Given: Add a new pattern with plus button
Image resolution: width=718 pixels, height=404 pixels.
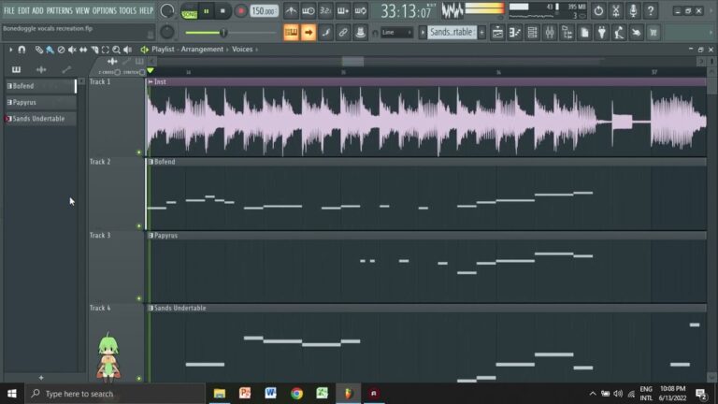Looking at the screenshot, I should pyautogui.click(x=481, y=33).
